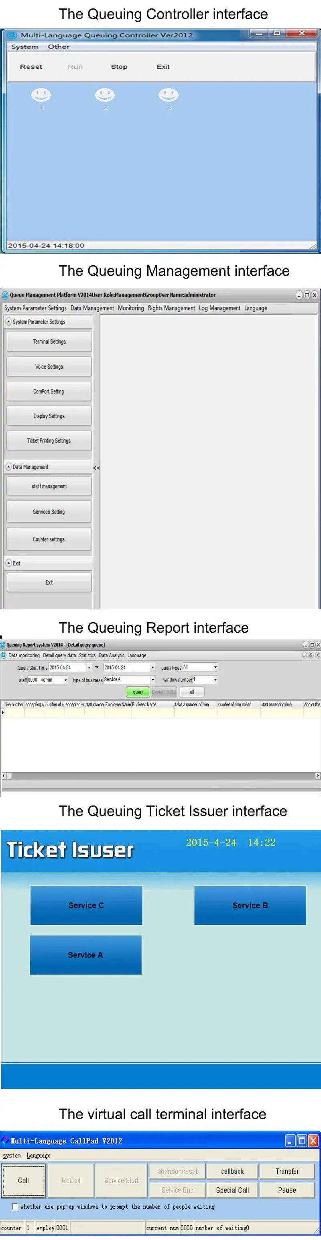Viewport: 321px width, 1240px height.
Task: Click the Queue Management Platform title icon
Action: coord(5,295)
